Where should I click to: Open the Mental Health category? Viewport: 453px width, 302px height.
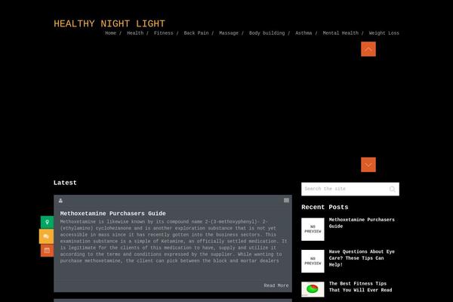[341, 33]
